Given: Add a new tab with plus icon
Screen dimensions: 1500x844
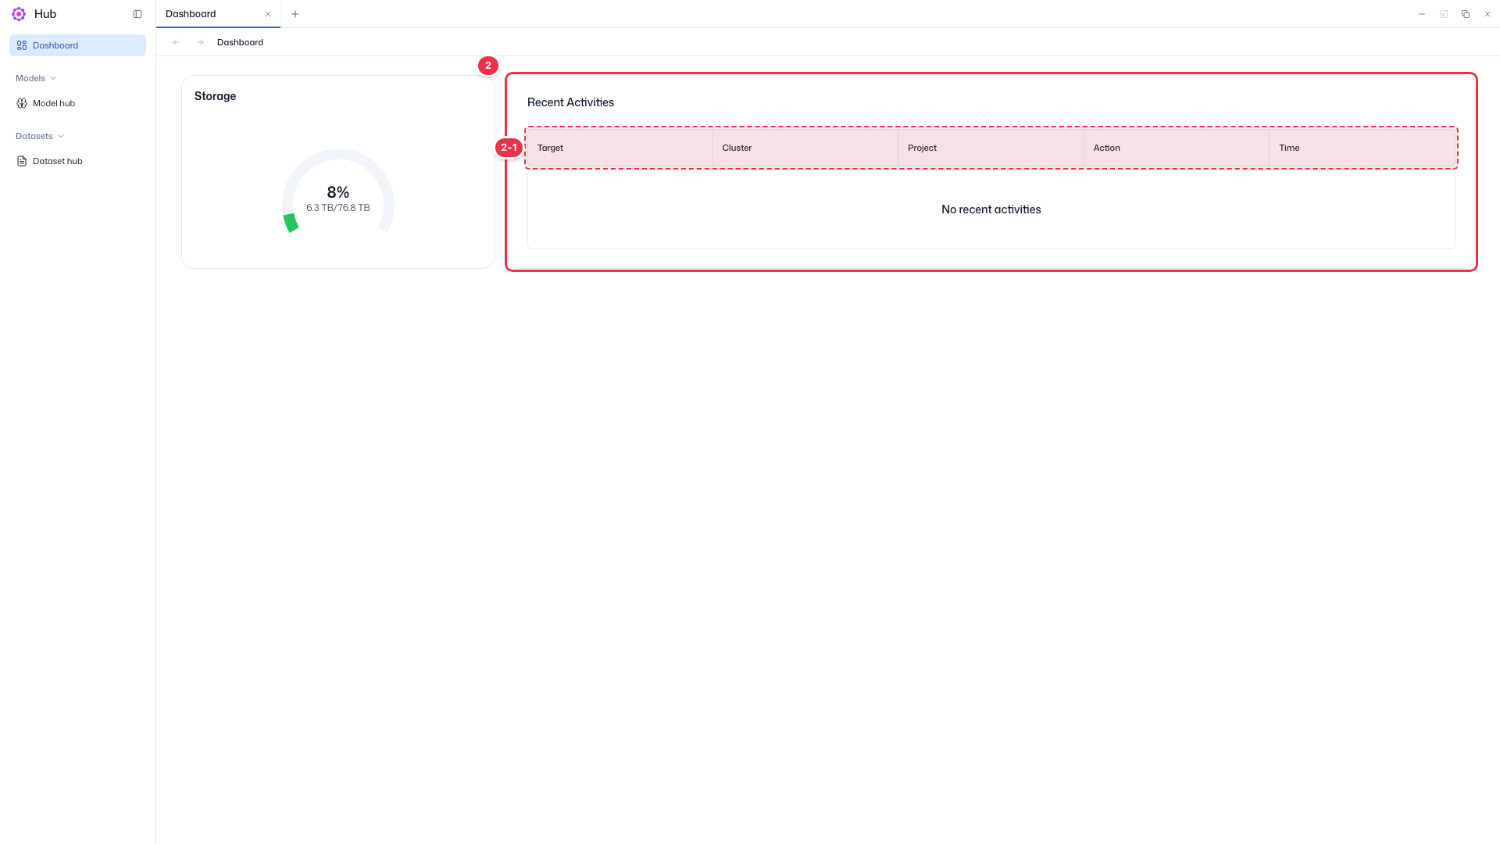Looking at the screenshot, I should click(x=295, y=14).
